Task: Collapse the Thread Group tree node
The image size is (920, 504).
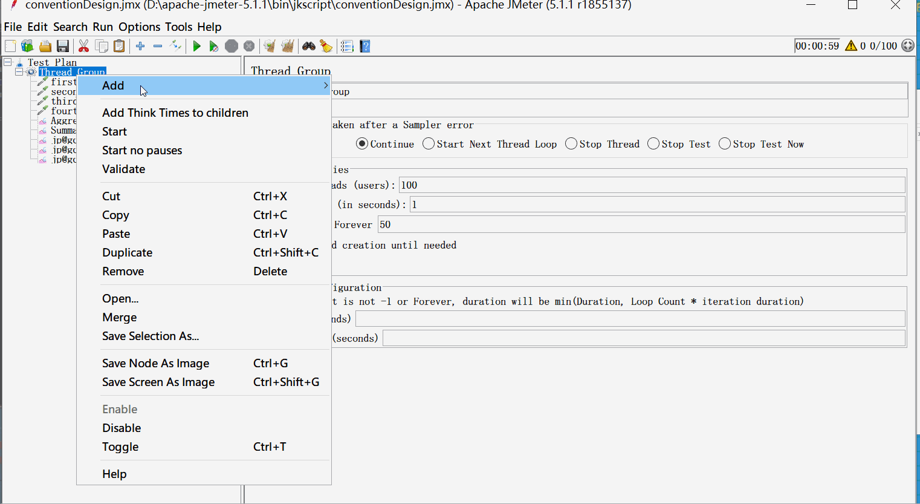Action: pyautogui.click(x=19, y=71)
